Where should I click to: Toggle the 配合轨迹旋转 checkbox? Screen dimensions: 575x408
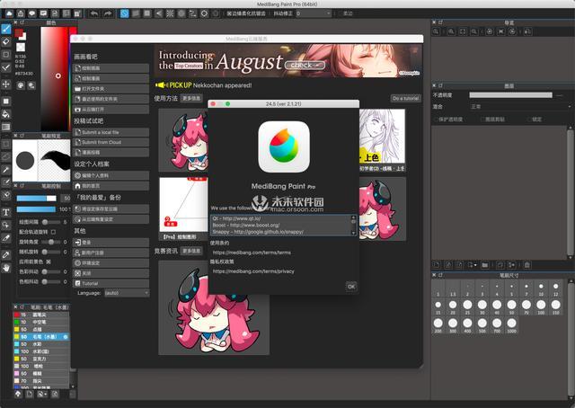click(x=54, y=232)
